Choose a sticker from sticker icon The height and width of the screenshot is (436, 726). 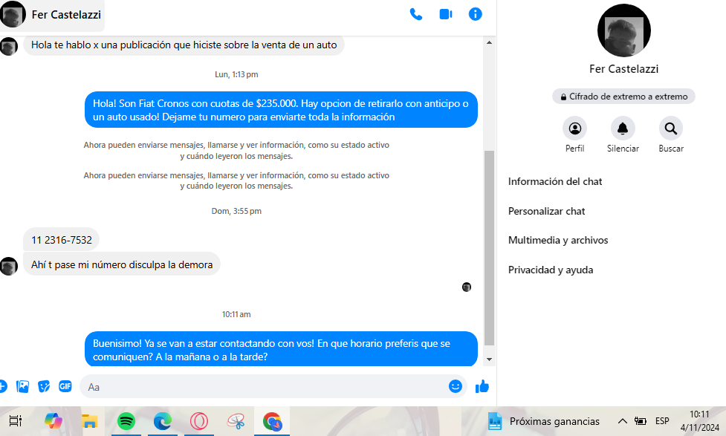[44, 386]
